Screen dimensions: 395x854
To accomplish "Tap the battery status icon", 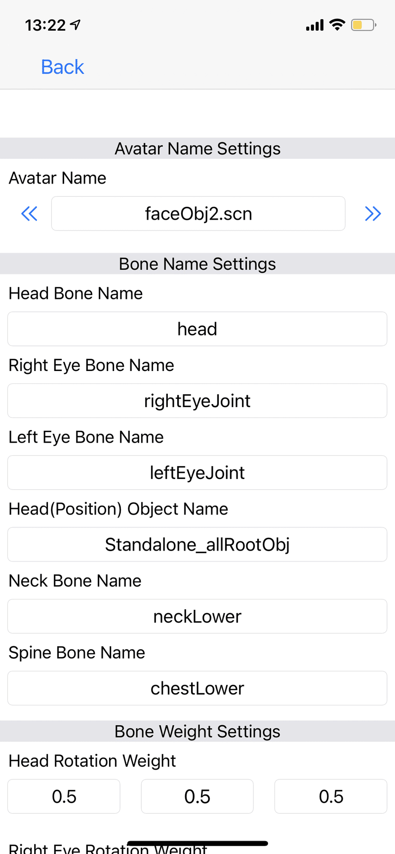I will click(364, 25).
